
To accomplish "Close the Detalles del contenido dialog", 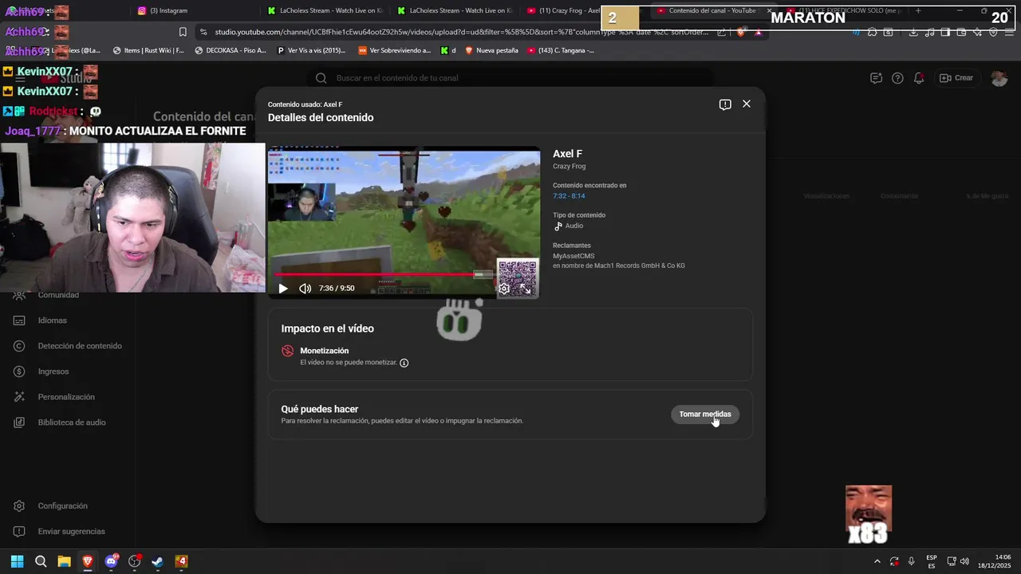I will coord(747,104).
